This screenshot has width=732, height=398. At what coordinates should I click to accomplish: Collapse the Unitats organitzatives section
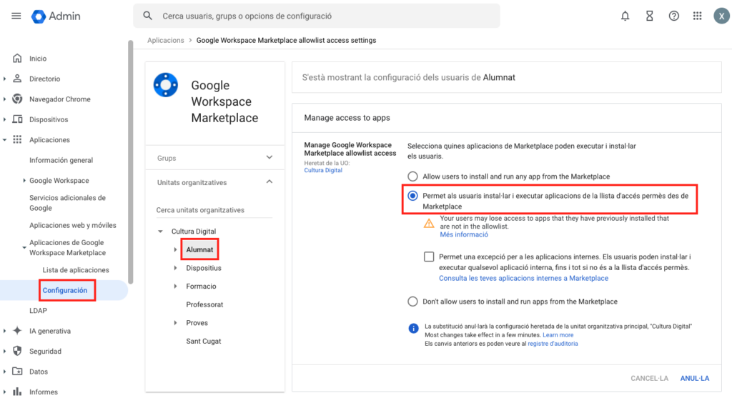269,182
